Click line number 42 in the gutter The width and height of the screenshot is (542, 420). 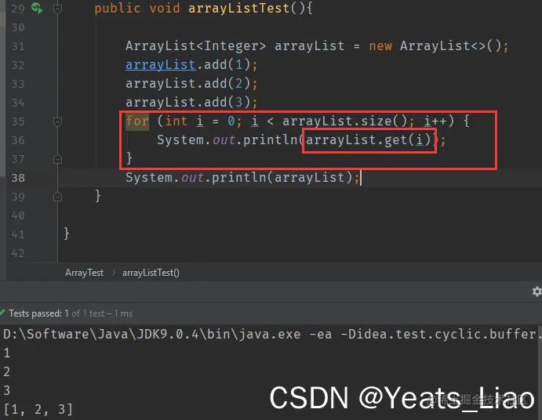pyautogui.click(x=18, y=253)
